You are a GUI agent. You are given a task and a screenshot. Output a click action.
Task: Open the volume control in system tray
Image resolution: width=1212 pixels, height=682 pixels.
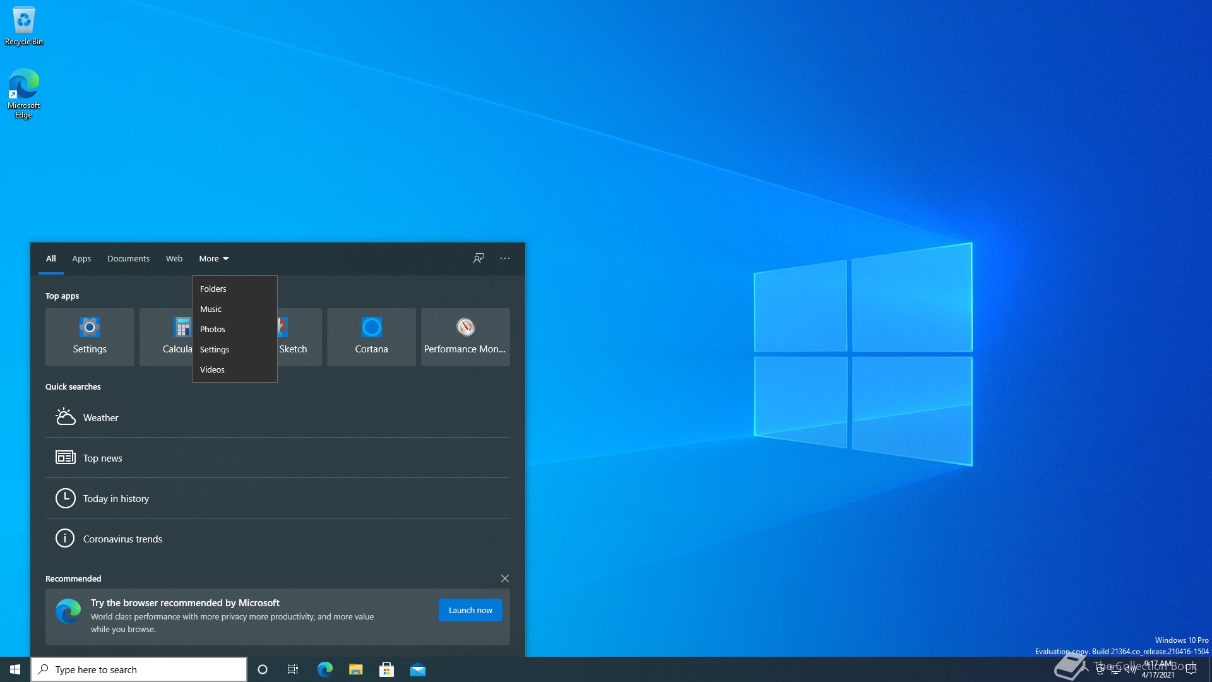[1131, 669]
